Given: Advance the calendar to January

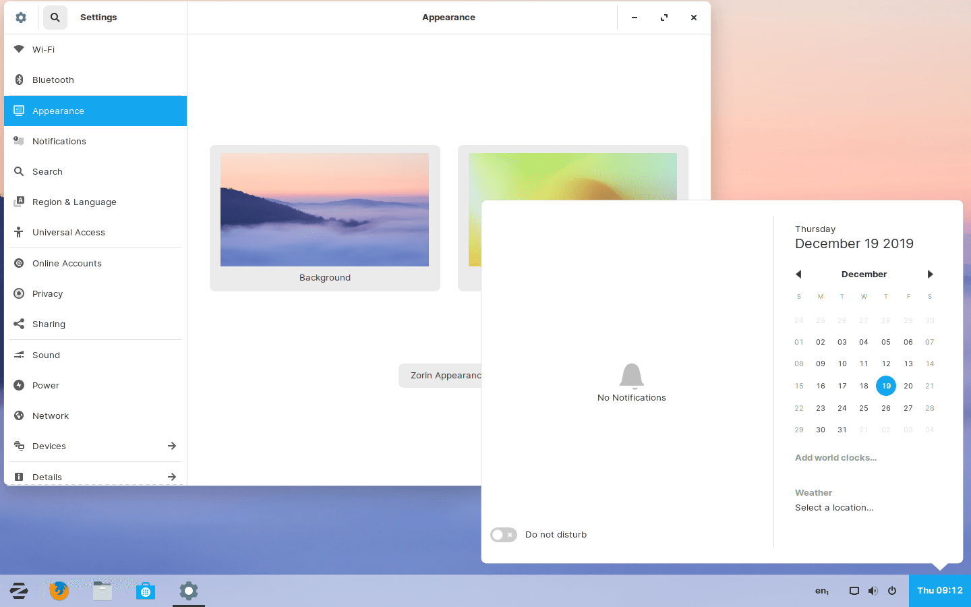Looking at the screenshot, I should 931,274.
